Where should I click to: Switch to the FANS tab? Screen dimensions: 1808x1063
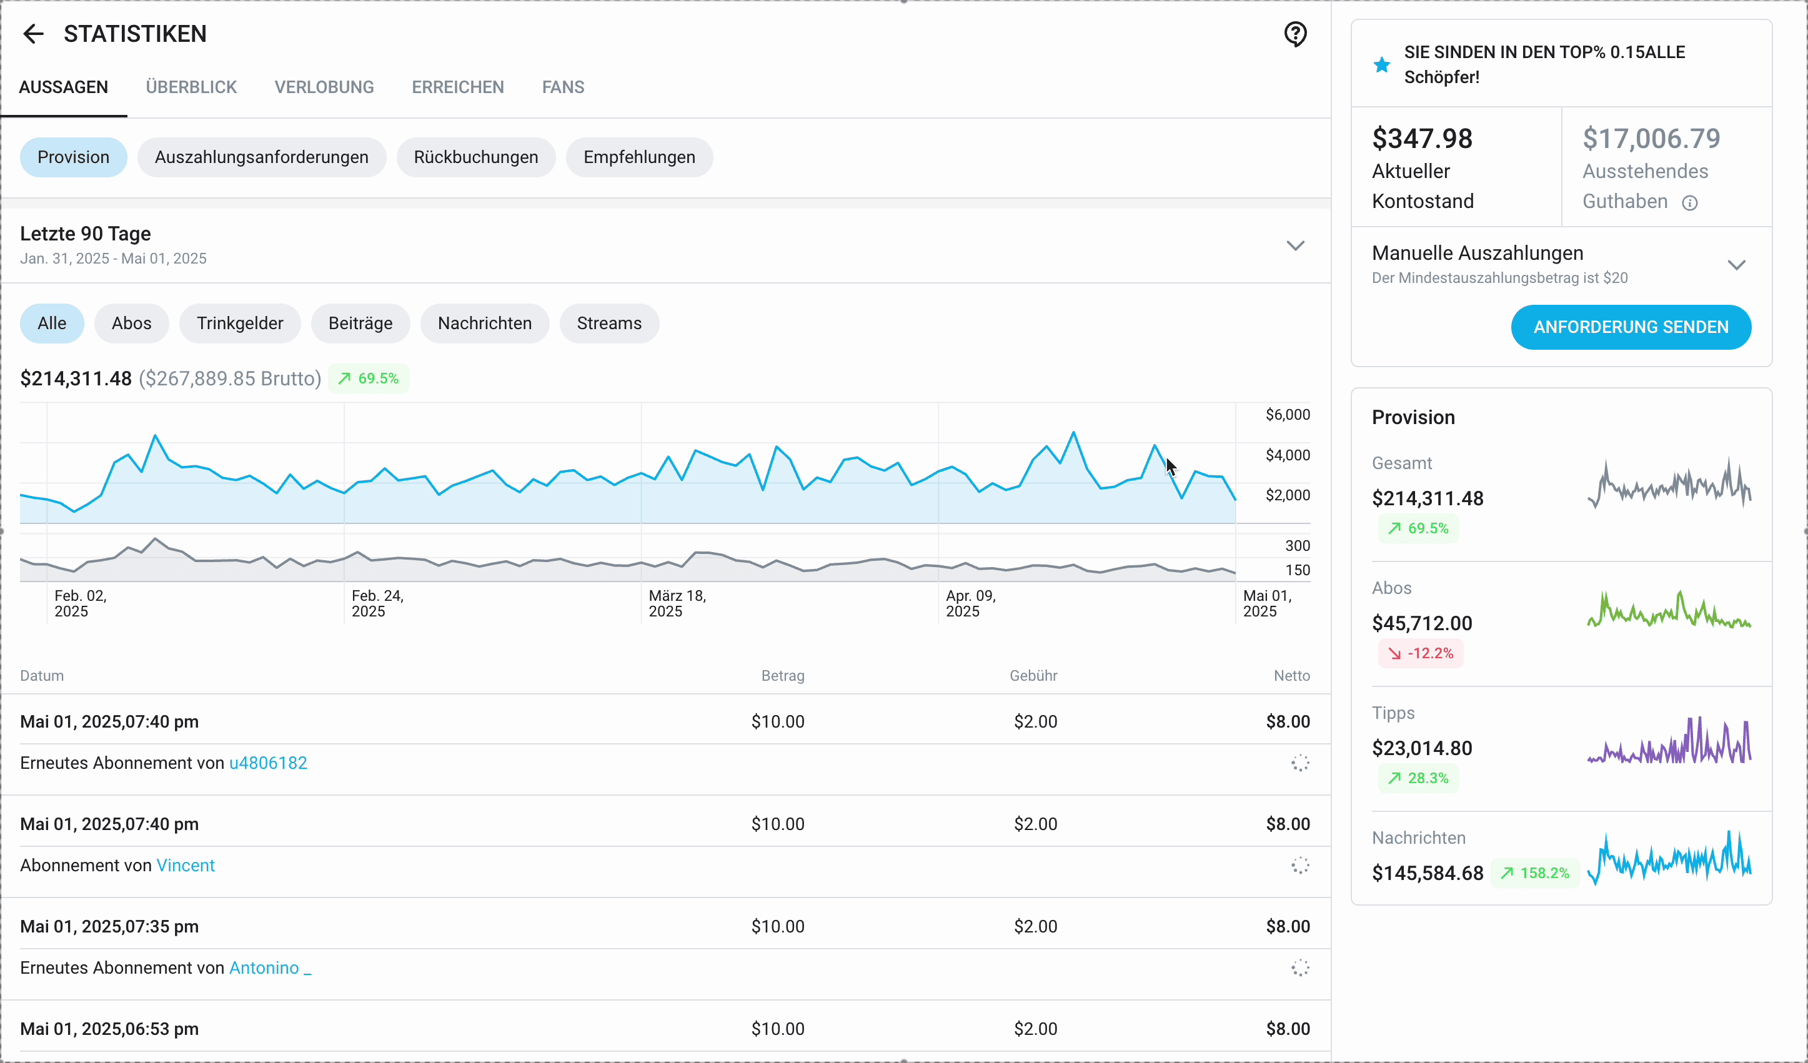tap(564, 87)
